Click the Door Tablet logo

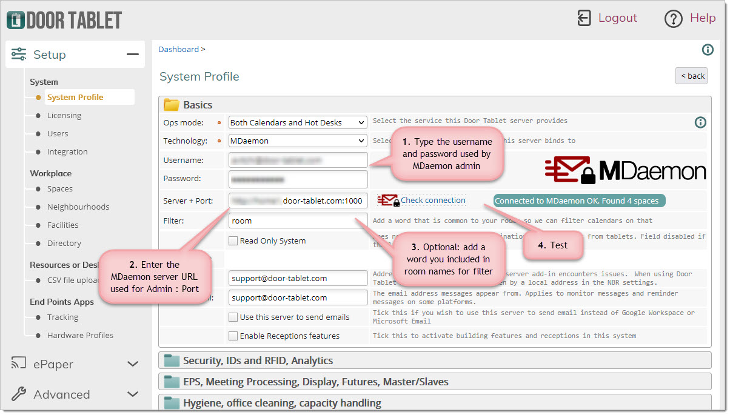click(64, 20)
